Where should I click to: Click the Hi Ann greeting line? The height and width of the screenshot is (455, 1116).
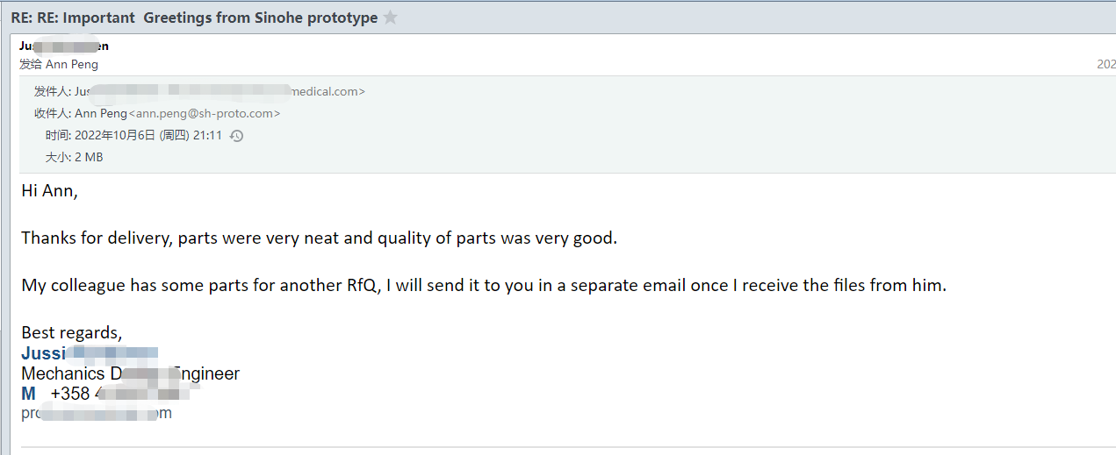(x=50, y=190)
